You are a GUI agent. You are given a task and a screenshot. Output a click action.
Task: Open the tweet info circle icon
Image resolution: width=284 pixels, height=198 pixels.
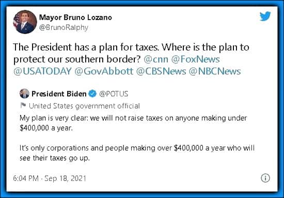click(265, 178)
